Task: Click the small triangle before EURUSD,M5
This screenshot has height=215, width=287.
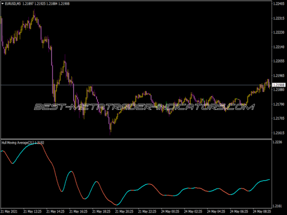Action: coord(2,4)
